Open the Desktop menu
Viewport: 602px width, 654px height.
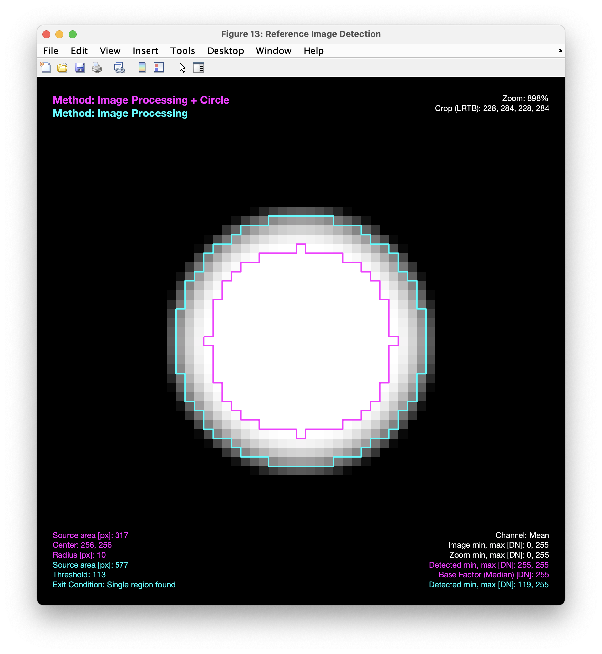pyautogui.click(x=225, y=51)
